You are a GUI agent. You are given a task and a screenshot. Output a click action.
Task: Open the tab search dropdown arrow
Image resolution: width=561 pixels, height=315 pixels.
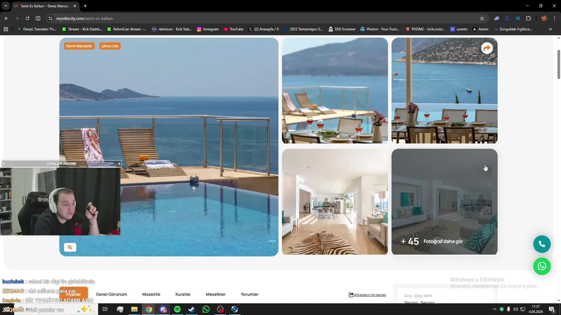pos(6,6)
